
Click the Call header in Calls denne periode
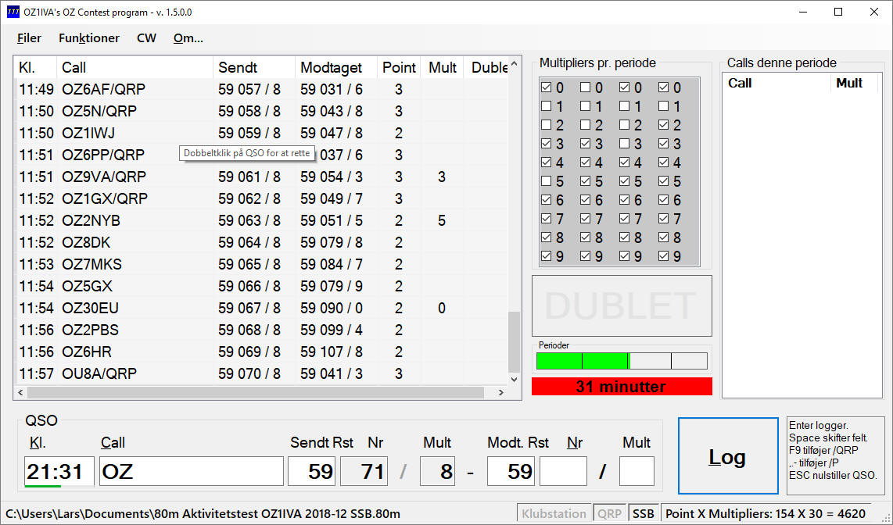click(776, 83)
